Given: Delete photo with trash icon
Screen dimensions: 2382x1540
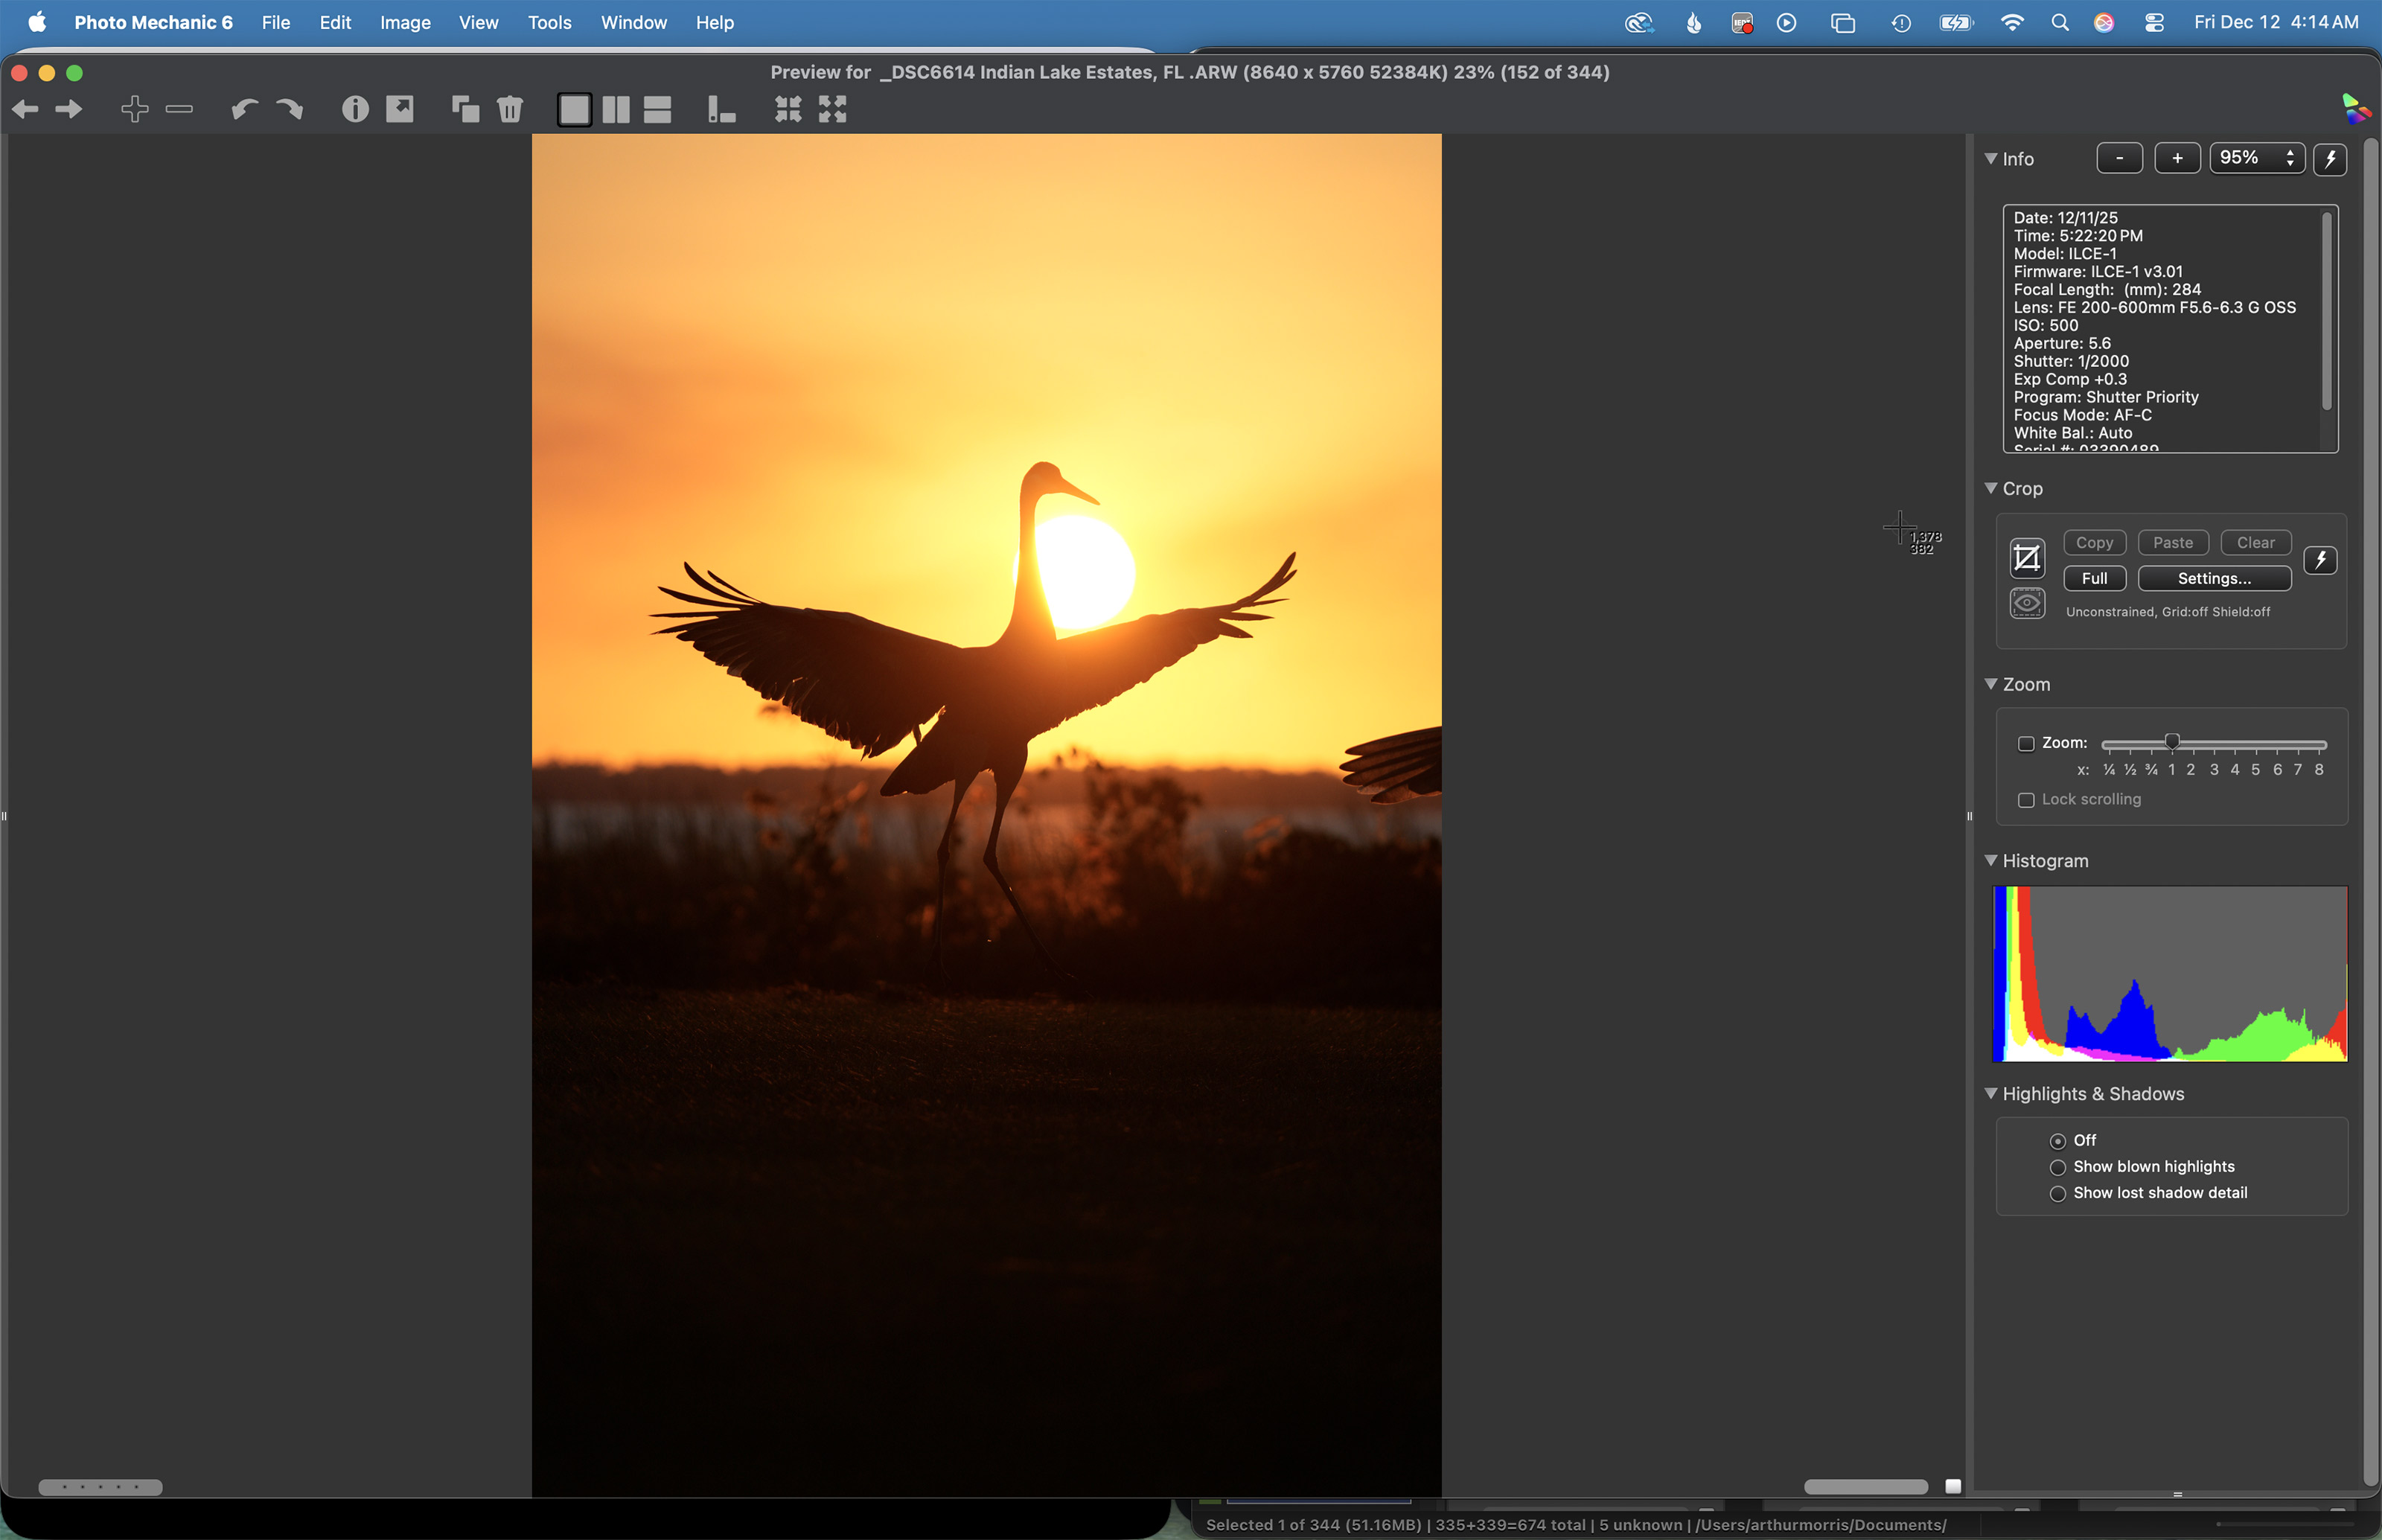Looking at the screenshot, I should [510, 109].
